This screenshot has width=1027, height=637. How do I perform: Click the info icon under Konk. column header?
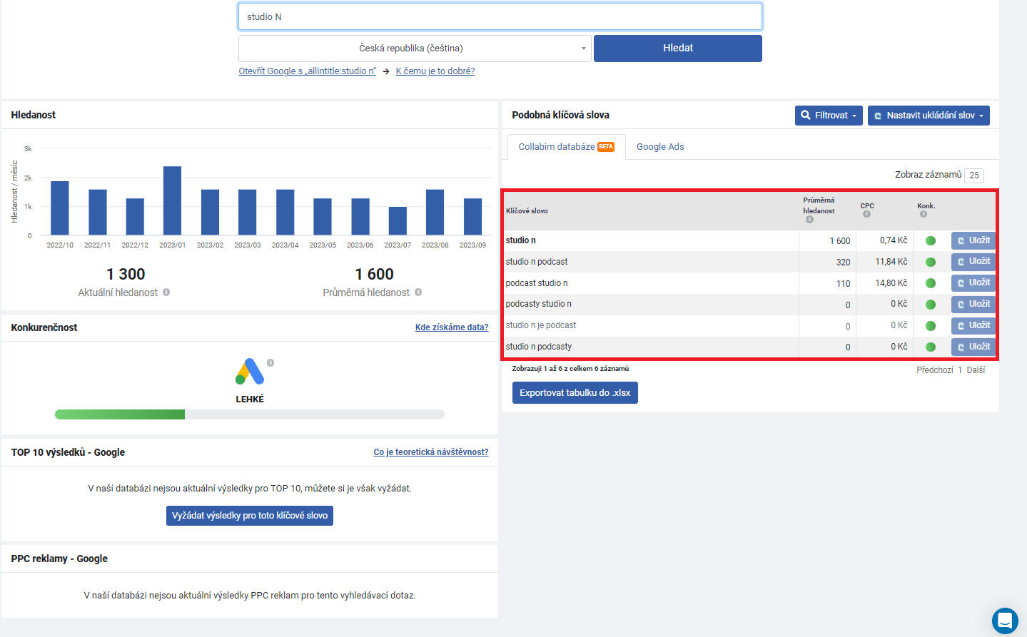coord(924,214)
